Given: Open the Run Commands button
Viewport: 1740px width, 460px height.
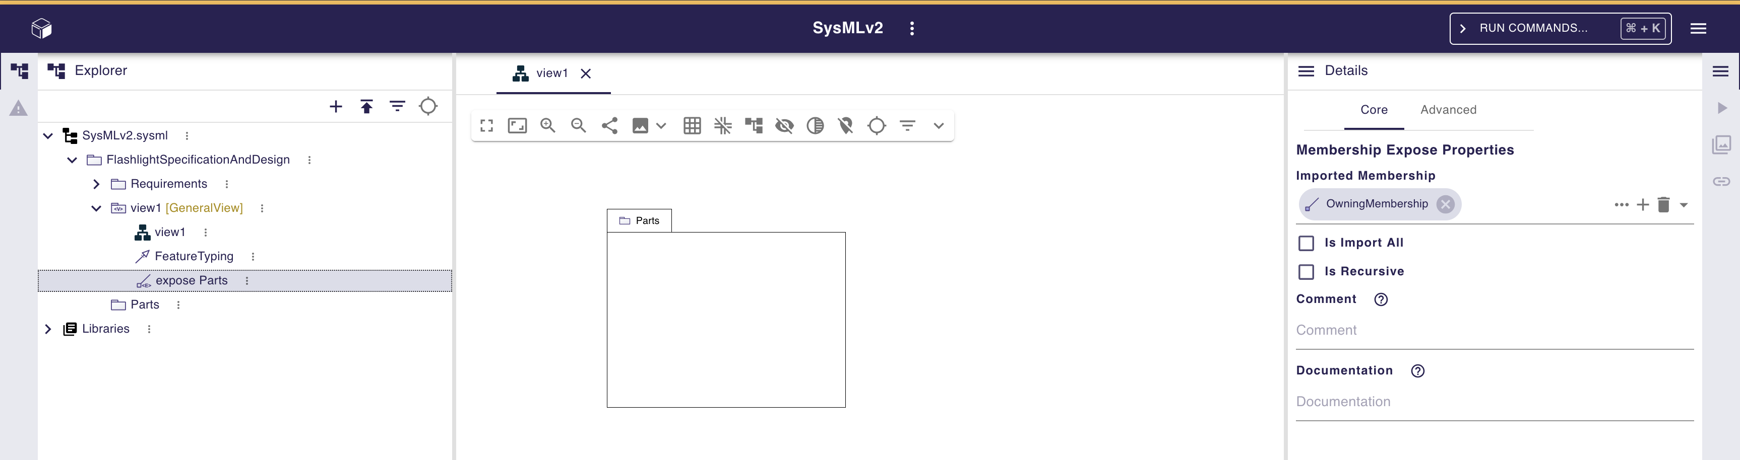Looking at the screenshot, I should coord(1560,28).
